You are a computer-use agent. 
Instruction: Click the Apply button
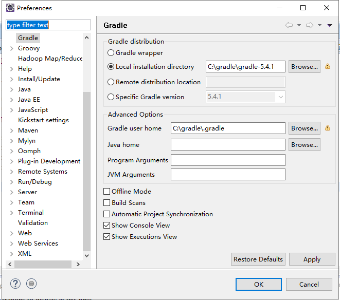(312, 259)
